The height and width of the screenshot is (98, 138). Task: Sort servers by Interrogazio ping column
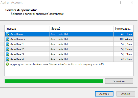(123, 29)
